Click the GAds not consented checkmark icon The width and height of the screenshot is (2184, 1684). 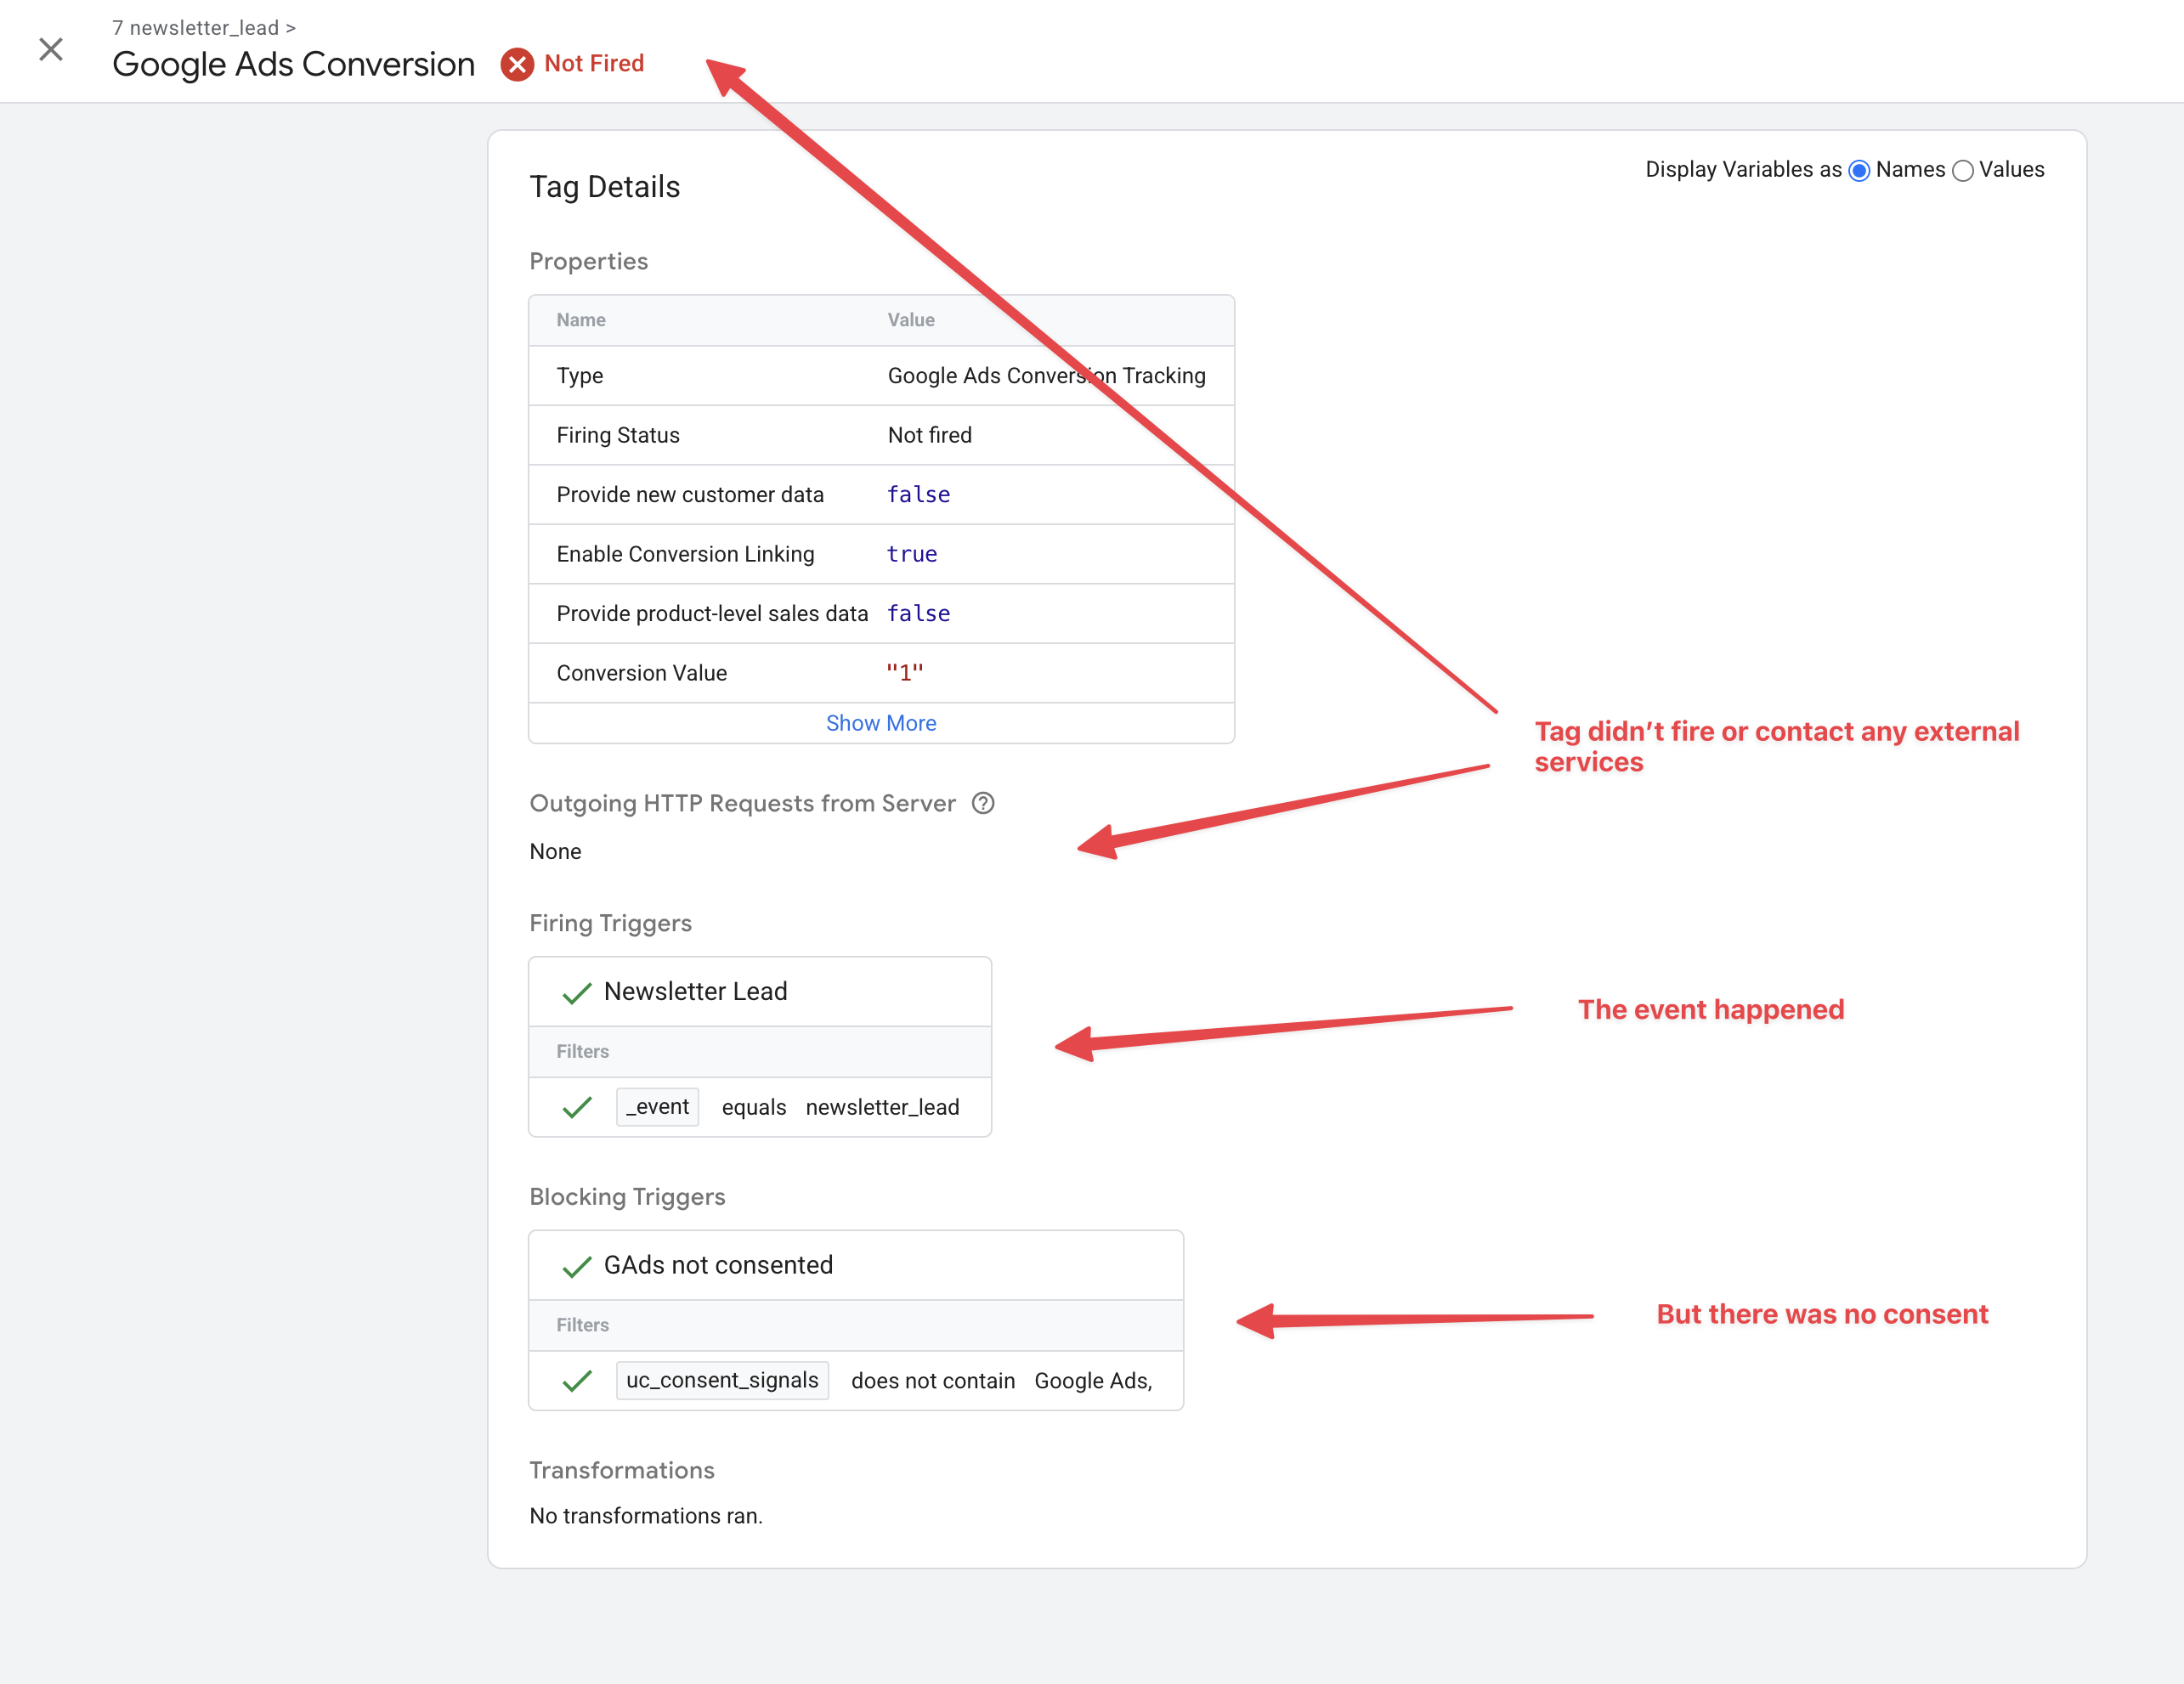[x=577, y=1266]
